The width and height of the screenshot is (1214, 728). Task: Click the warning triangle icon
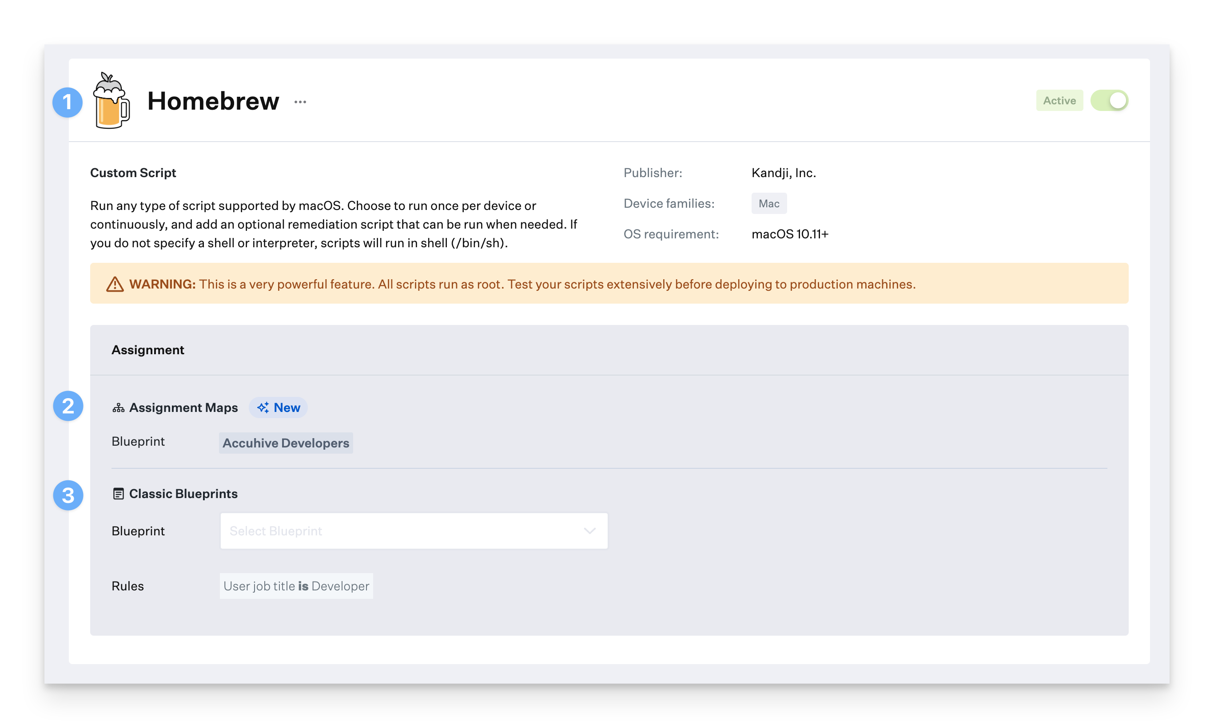coord(115,284)
